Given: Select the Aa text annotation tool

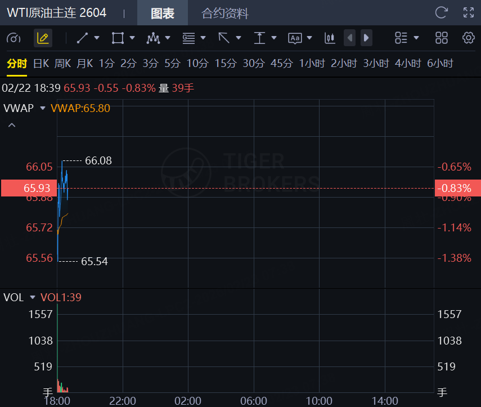Looking at the screenshot, I should [295, 38].
